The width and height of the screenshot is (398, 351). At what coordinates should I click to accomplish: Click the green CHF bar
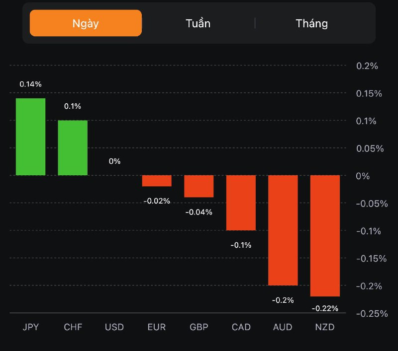73,148
